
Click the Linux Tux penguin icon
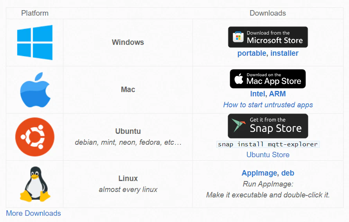pyautogui.click(x=35, y=184)
